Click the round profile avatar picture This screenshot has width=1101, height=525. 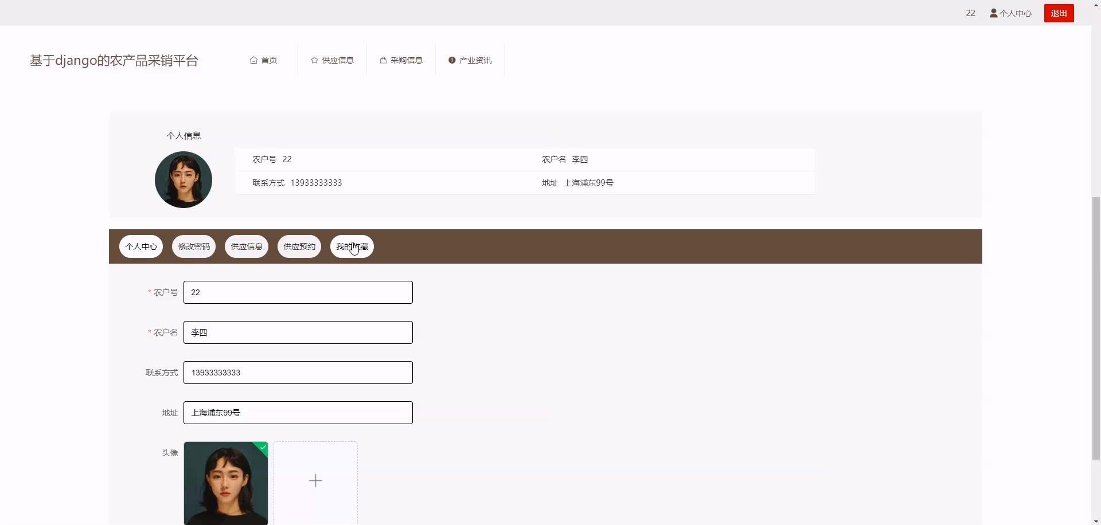183,179
